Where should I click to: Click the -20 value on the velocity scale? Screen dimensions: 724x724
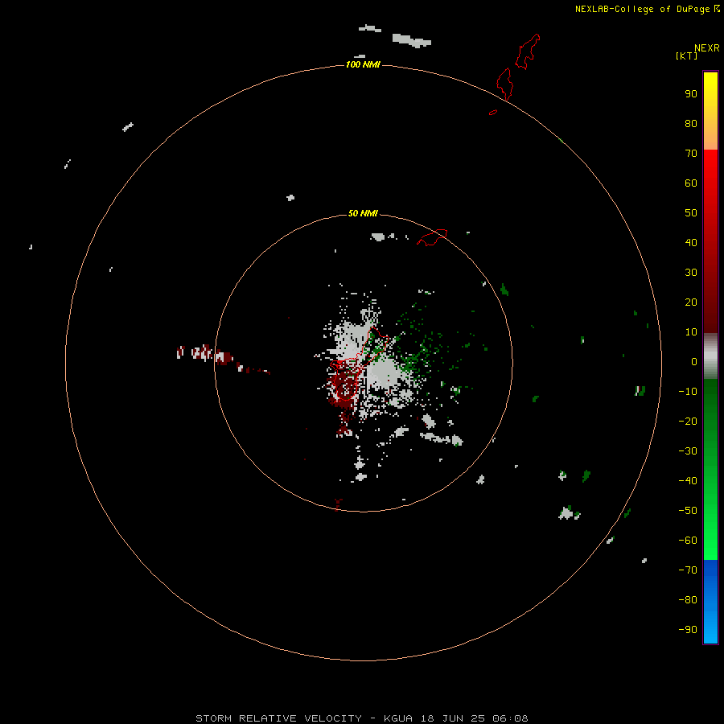(688, 422)
